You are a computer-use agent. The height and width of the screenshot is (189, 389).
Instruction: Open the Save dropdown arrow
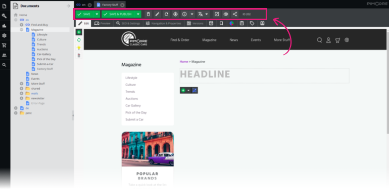click(x=97, y=14)
